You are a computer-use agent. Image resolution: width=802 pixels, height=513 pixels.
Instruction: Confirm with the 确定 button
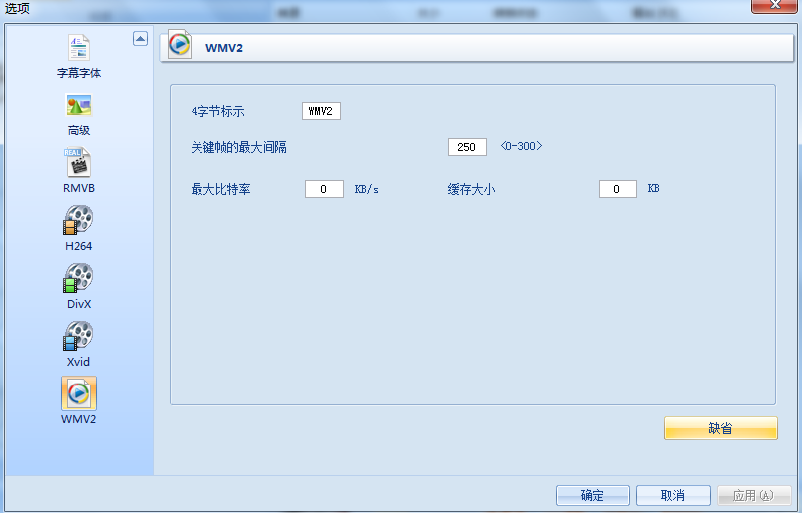click(593, 495)
